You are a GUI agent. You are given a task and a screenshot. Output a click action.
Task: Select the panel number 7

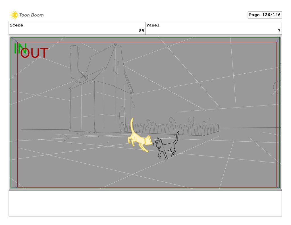279,31
